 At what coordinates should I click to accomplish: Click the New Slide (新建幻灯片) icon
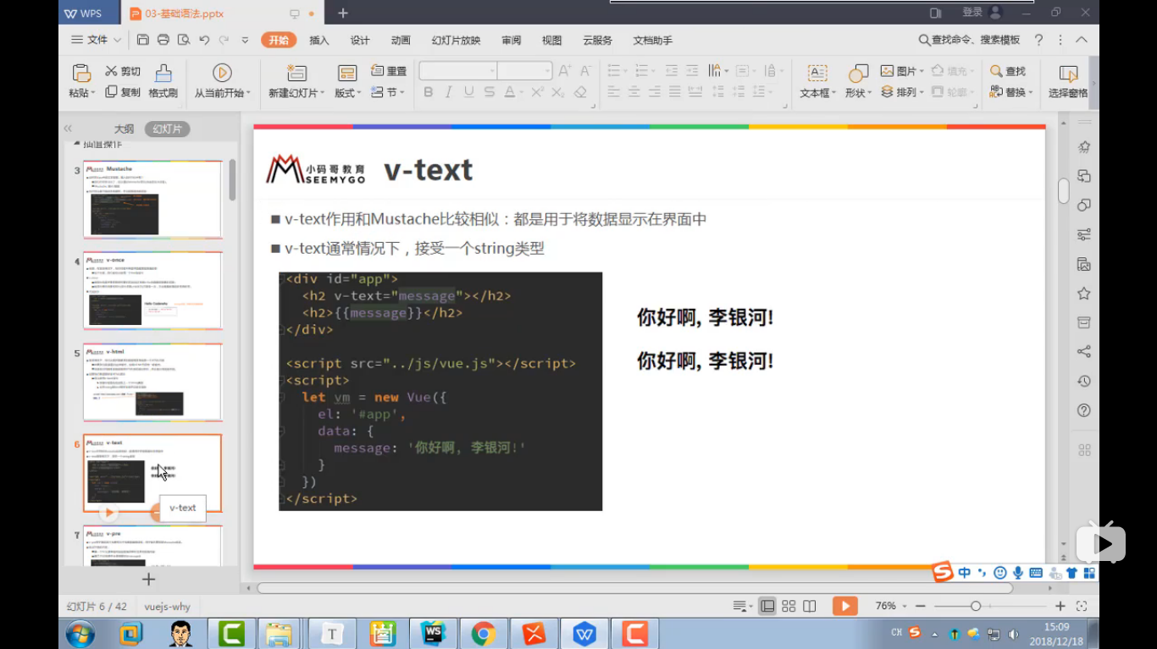(x=296, y=73)
